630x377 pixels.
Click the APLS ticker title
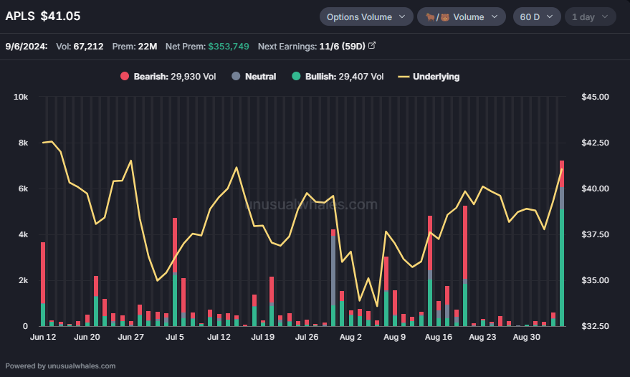click(x=20, y=16)
